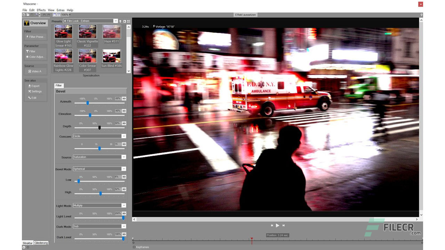
Task: Click the Light Level value stepper arrows
Action: pos(124,214)
